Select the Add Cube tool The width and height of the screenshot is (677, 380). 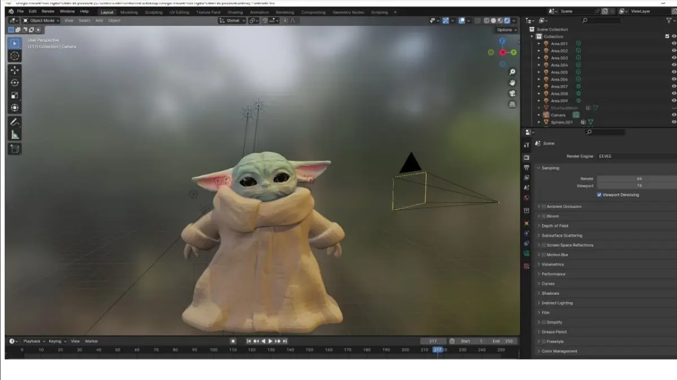coord(15,149)
